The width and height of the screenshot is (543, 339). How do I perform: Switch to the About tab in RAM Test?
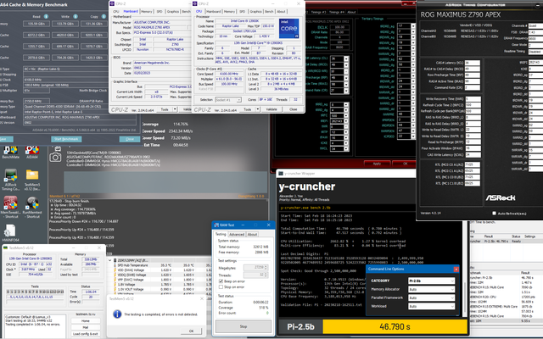tap(252, 234)
